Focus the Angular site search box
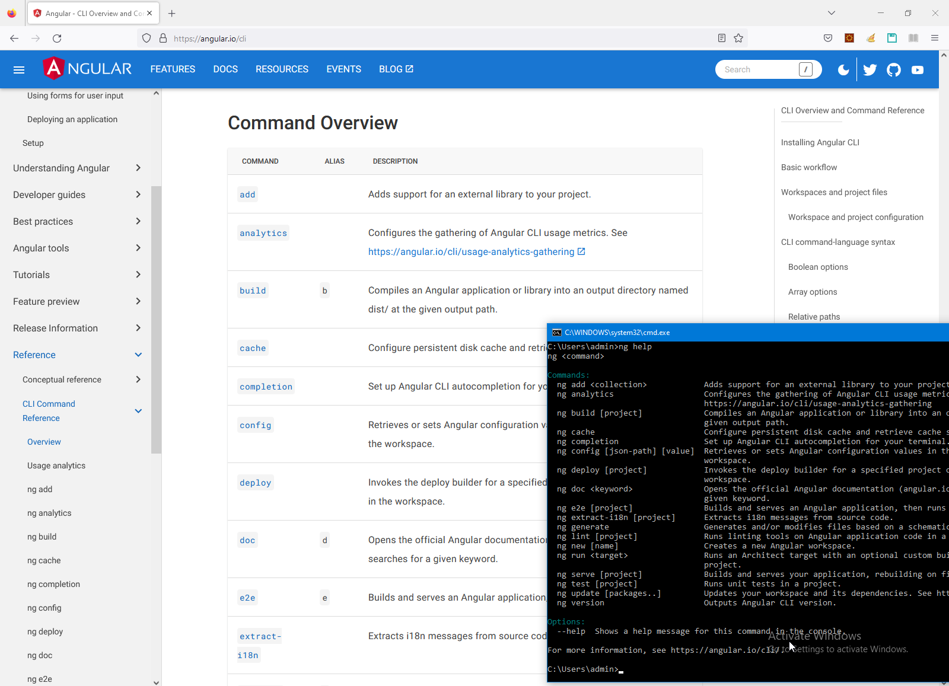 click(768, 69)
